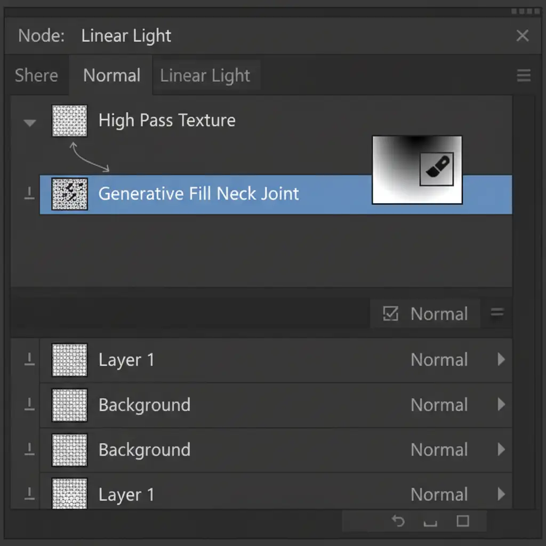
Task: Toggle the pin icon on topmost Layer 1 row
Action: (29, 360)
